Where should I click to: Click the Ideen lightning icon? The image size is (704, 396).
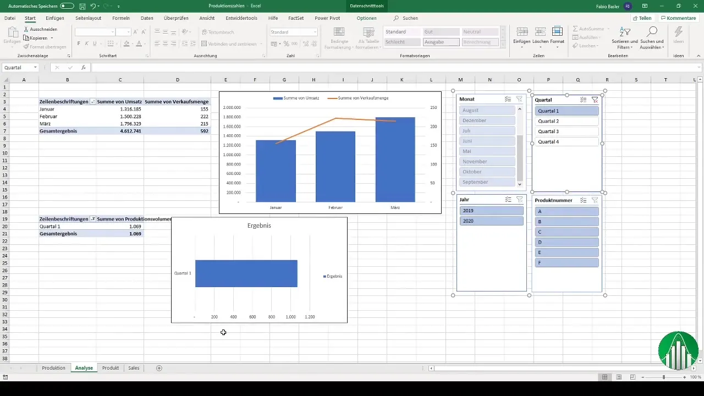click(x=679, y=32)
